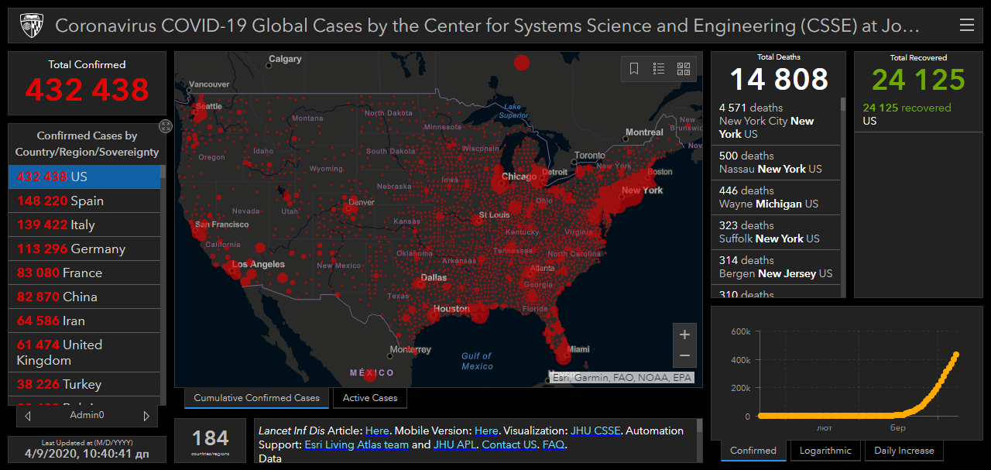Zoom out on the map with minus
Image resolution: width=991 pixels, height=470 pixels.
tap(684, 356)
